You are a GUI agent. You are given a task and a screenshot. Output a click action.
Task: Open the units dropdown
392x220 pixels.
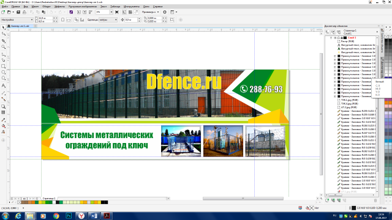click(x=116, y=20)
